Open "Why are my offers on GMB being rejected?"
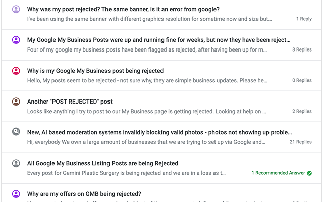 (x=84, y=194)
